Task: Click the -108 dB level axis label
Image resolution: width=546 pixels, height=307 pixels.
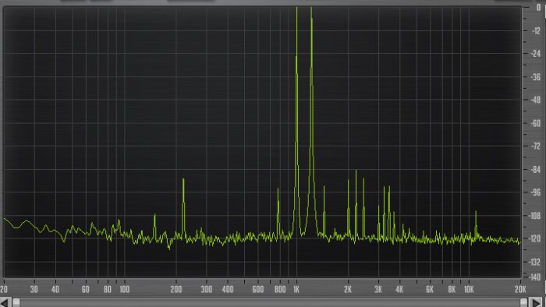Action: (x=535, y=216)
